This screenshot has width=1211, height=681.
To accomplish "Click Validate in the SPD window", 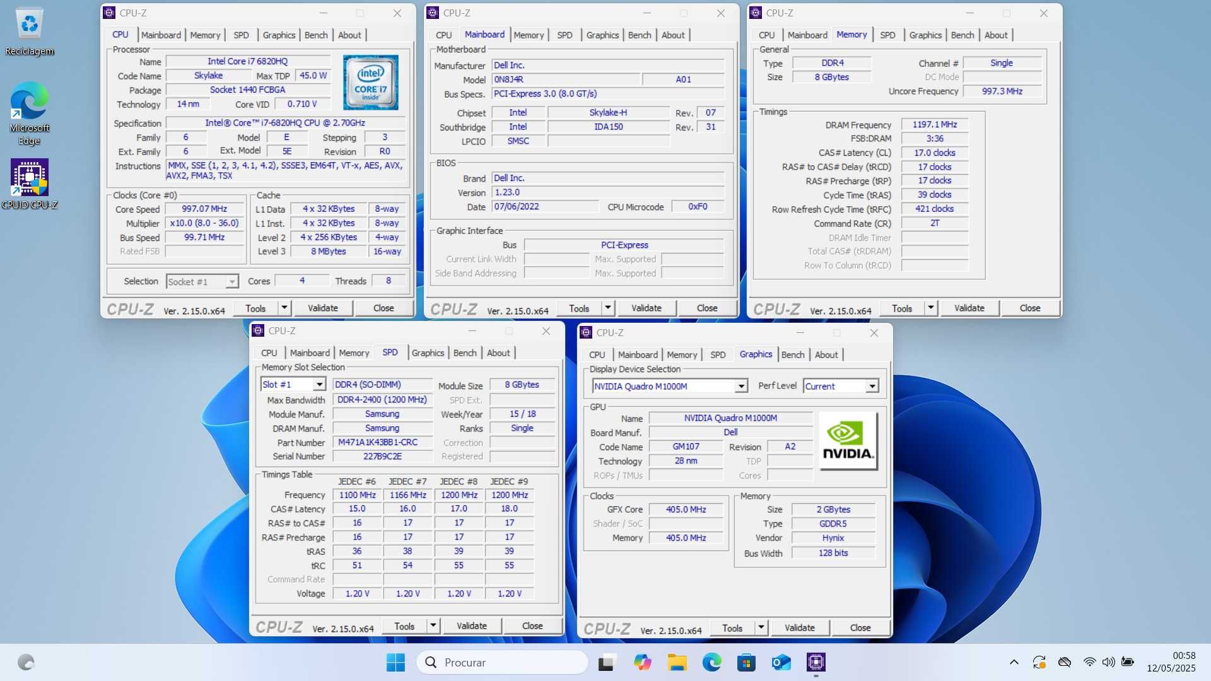I will pos(472,626).
